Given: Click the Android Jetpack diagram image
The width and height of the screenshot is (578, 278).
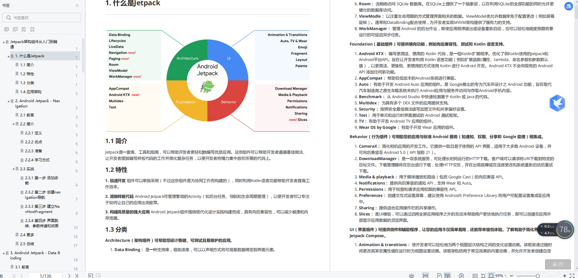Looking at the screenshot, I should (208, 81).
